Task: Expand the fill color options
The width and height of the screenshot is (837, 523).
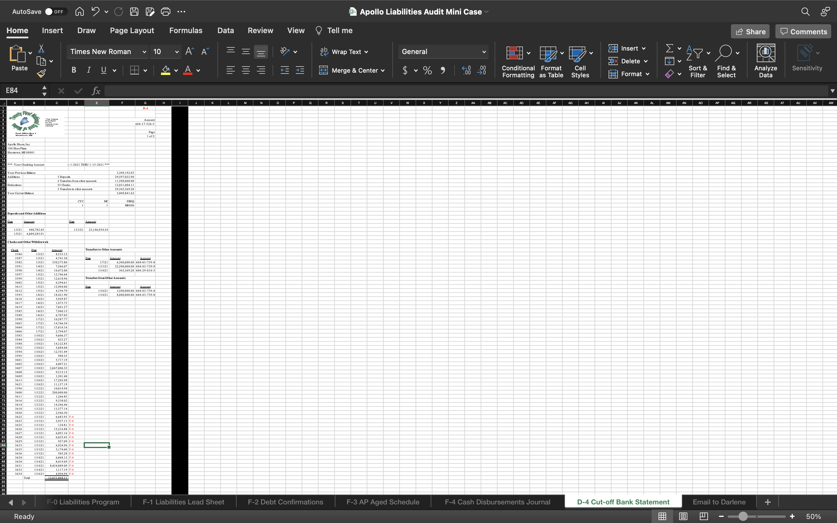Action: click(x=176, y=70)
